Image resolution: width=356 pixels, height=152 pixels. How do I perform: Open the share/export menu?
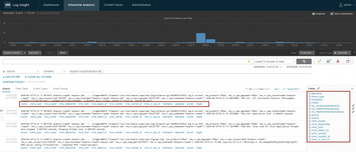tap(348, 61)
